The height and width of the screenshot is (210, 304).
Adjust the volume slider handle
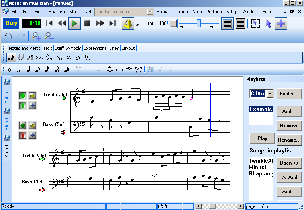click(198, 23)
